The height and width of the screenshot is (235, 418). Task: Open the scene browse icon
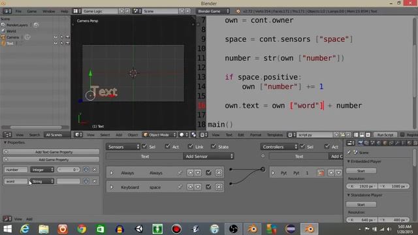[137, 11]
